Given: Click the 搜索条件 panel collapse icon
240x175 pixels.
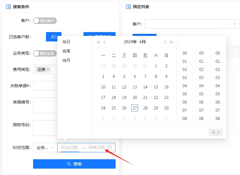Looking at the screenshot, I should click(x=8, y=6).
